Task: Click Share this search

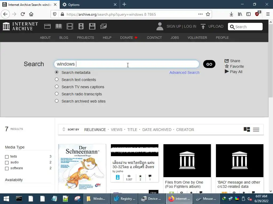Action: pos(232,61)
